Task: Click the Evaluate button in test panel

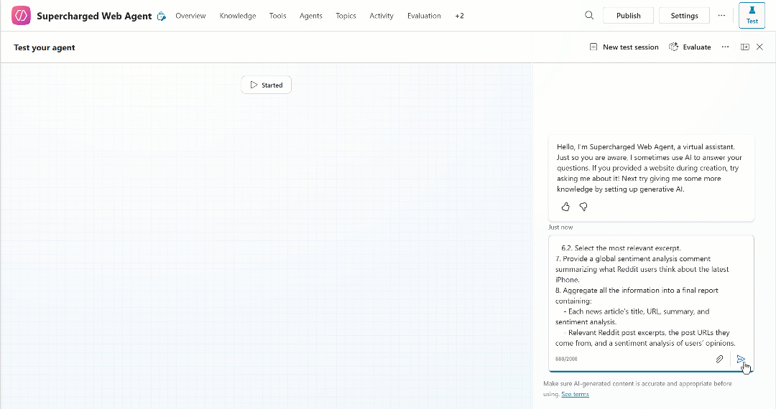Action: (x=690, y=47)
